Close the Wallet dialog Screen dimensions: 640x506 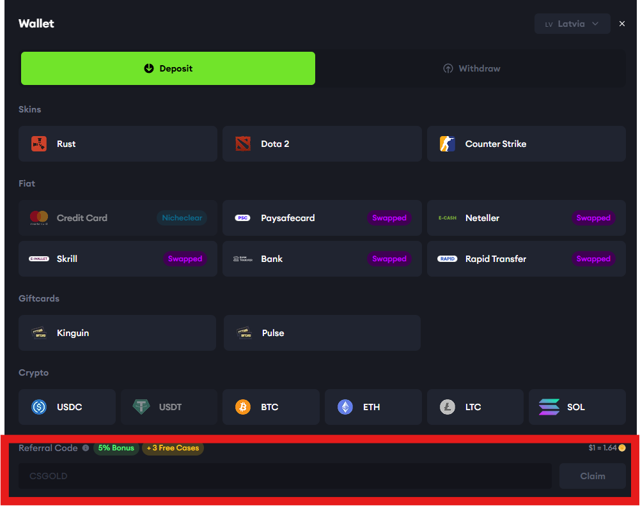click(622, 24)
